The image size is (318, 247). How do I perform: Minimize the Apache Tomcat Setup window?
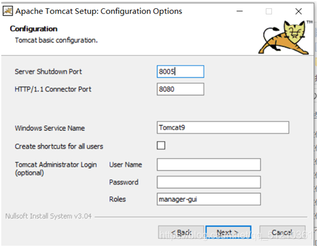tap(240, 11)
